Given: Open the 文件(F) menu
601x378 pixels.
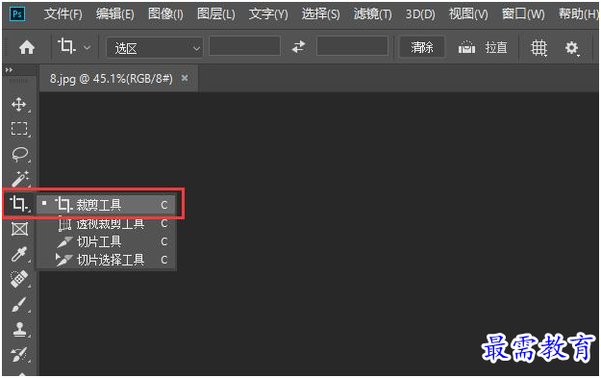Looking at the screenshot, I should coord(63,14).
